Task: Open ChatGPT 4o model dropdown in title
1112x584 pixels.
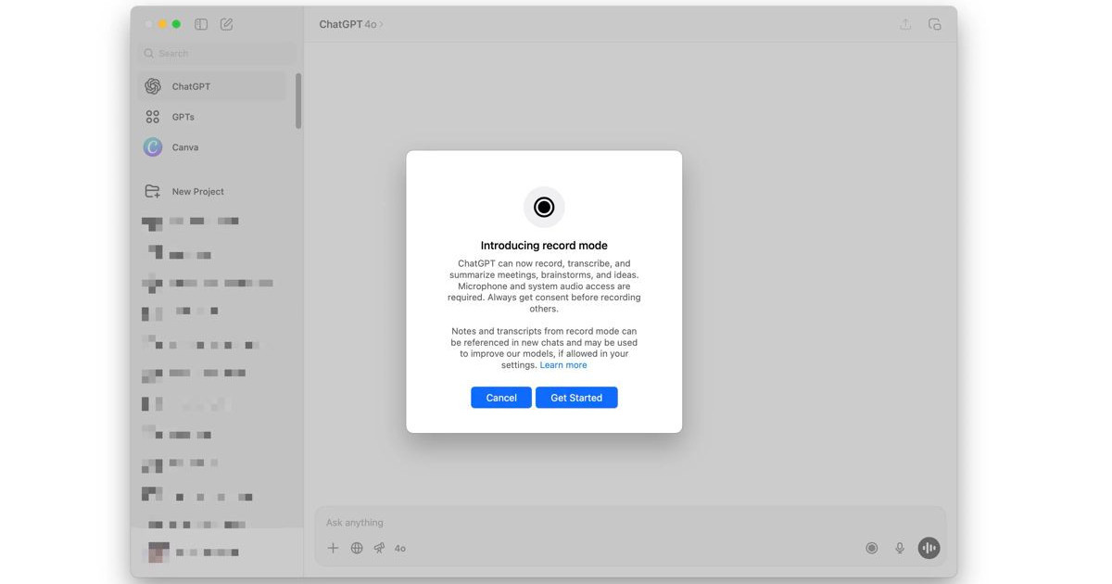Action: (x=351, y=24)
